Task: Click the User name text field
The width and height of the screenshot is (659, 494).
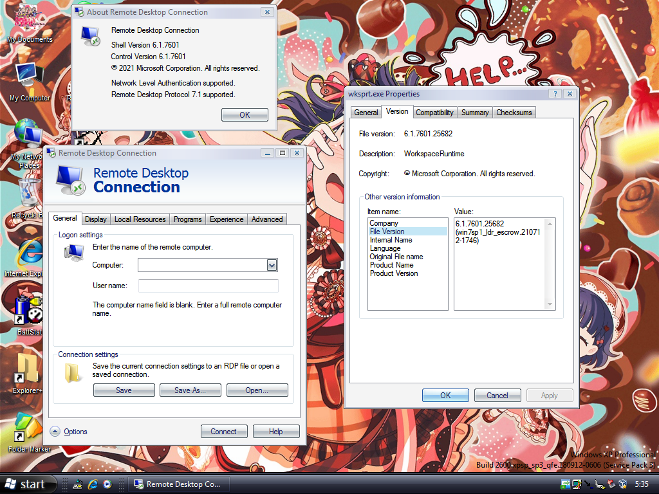Action: point(208,286)
